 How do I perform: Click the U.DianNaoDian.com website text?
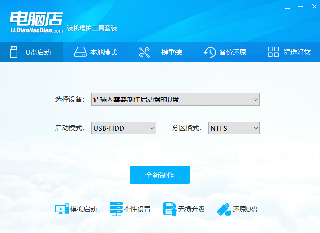37,30
